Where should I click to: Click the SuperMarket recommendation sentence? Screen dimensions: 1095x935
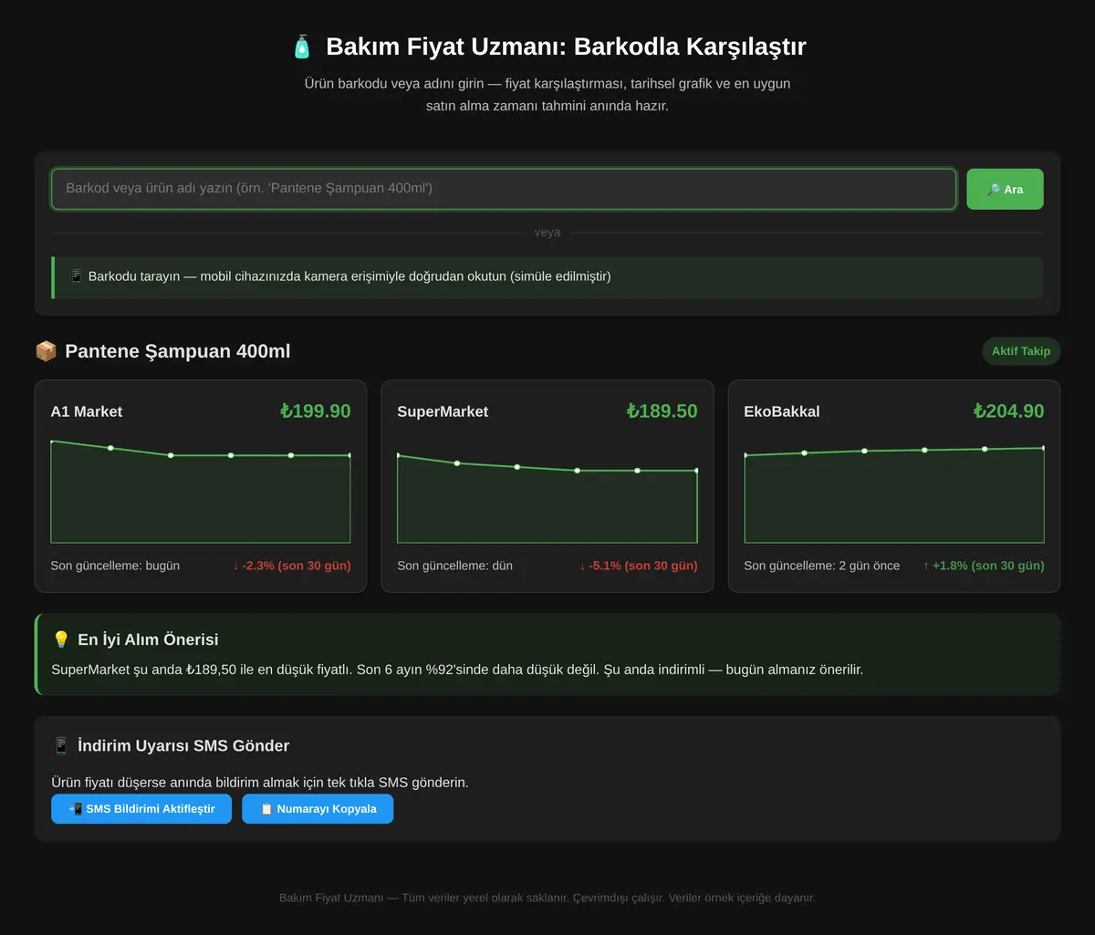point(457,670)
